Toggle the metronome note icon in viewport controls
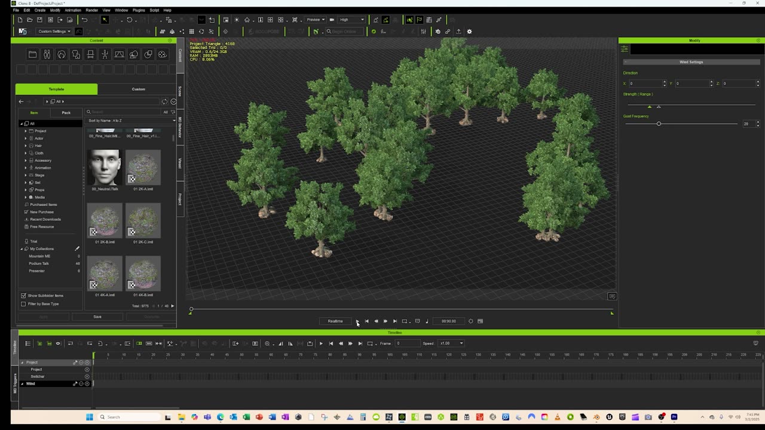Screen dimensions: 765x430 (x=427, y=321)
